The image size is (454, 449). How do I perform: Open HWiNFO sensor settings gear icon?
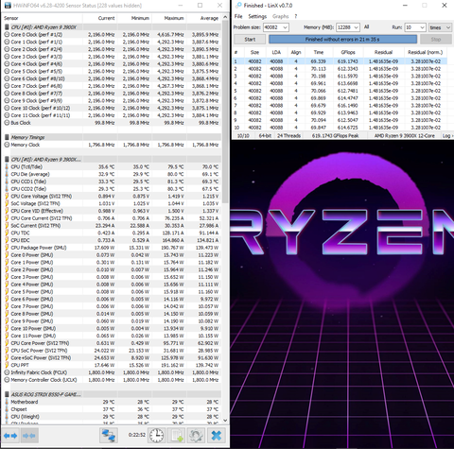(196, 436)
